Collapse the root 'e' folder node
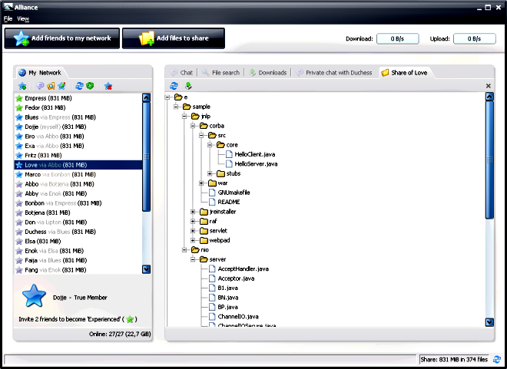Screen dimensions: 507x369 167,97
